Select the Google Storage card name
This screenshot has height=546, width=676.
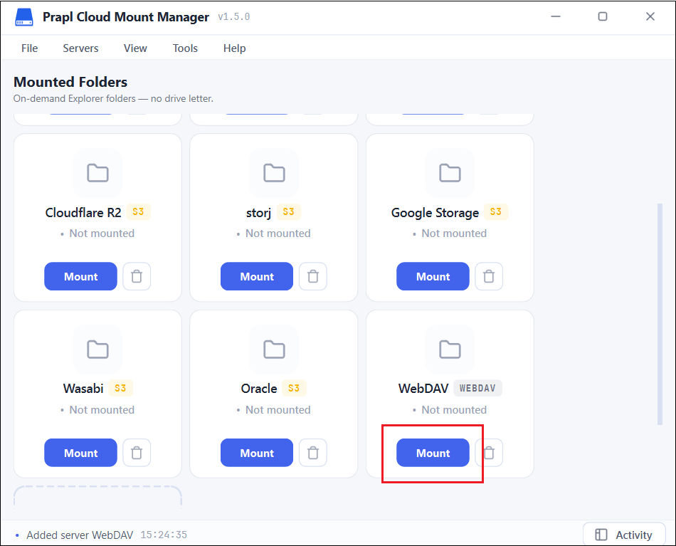(x=435, y=213)
